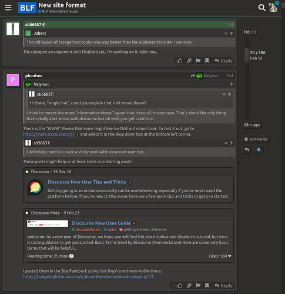The width and height of the screenshot is (285, 294).
Task: Open Discourse New User Tips and Tricks
Action: click(x=87, y=182)
